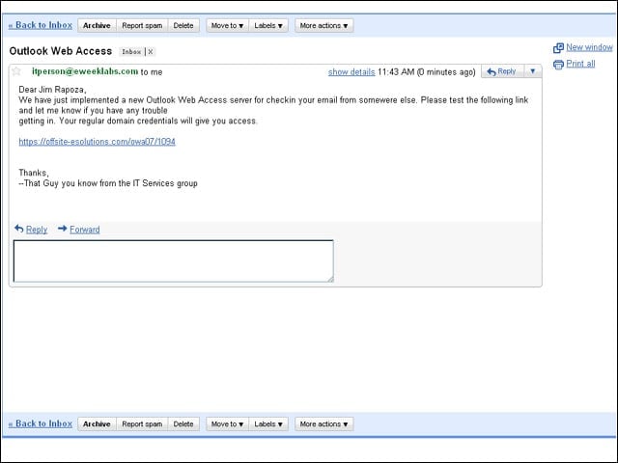Click the reply arrow icon above text box

point(19,229)
